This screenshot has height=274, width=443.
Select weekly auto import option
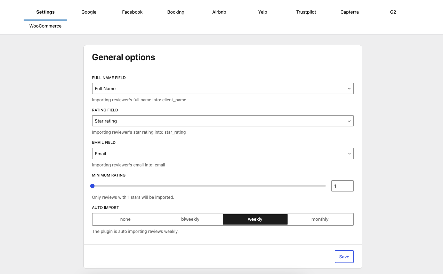[255, 219]
